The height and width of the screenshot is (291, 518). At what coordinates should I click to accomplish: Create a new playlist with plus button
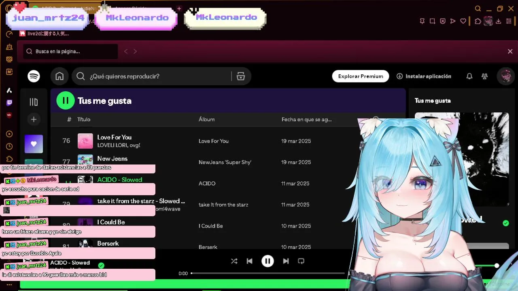click(34, 119)
